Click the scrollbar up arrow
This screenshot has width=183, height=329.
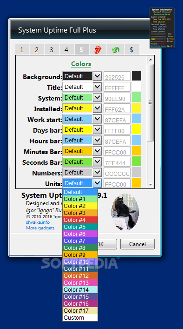coord(150,60)
